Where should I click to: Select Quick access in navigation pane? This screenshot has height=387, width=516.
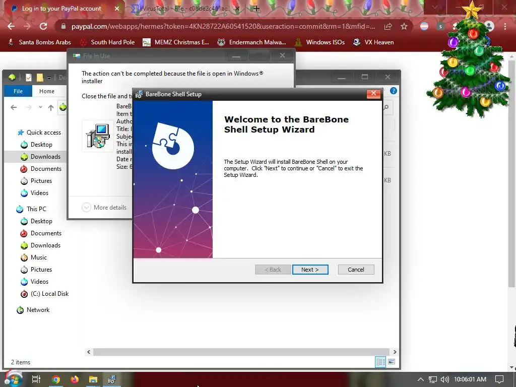(39, 133)
